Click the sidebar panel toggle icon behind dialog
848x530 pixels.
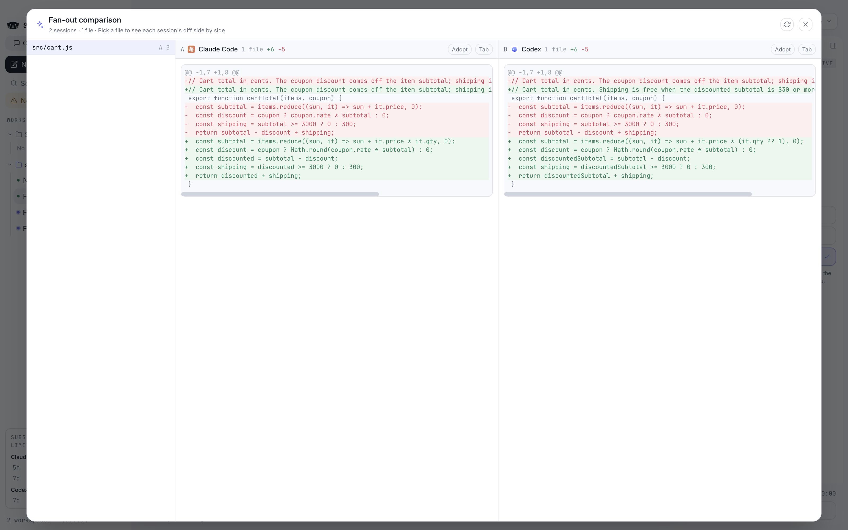click(x=833, y=46)
